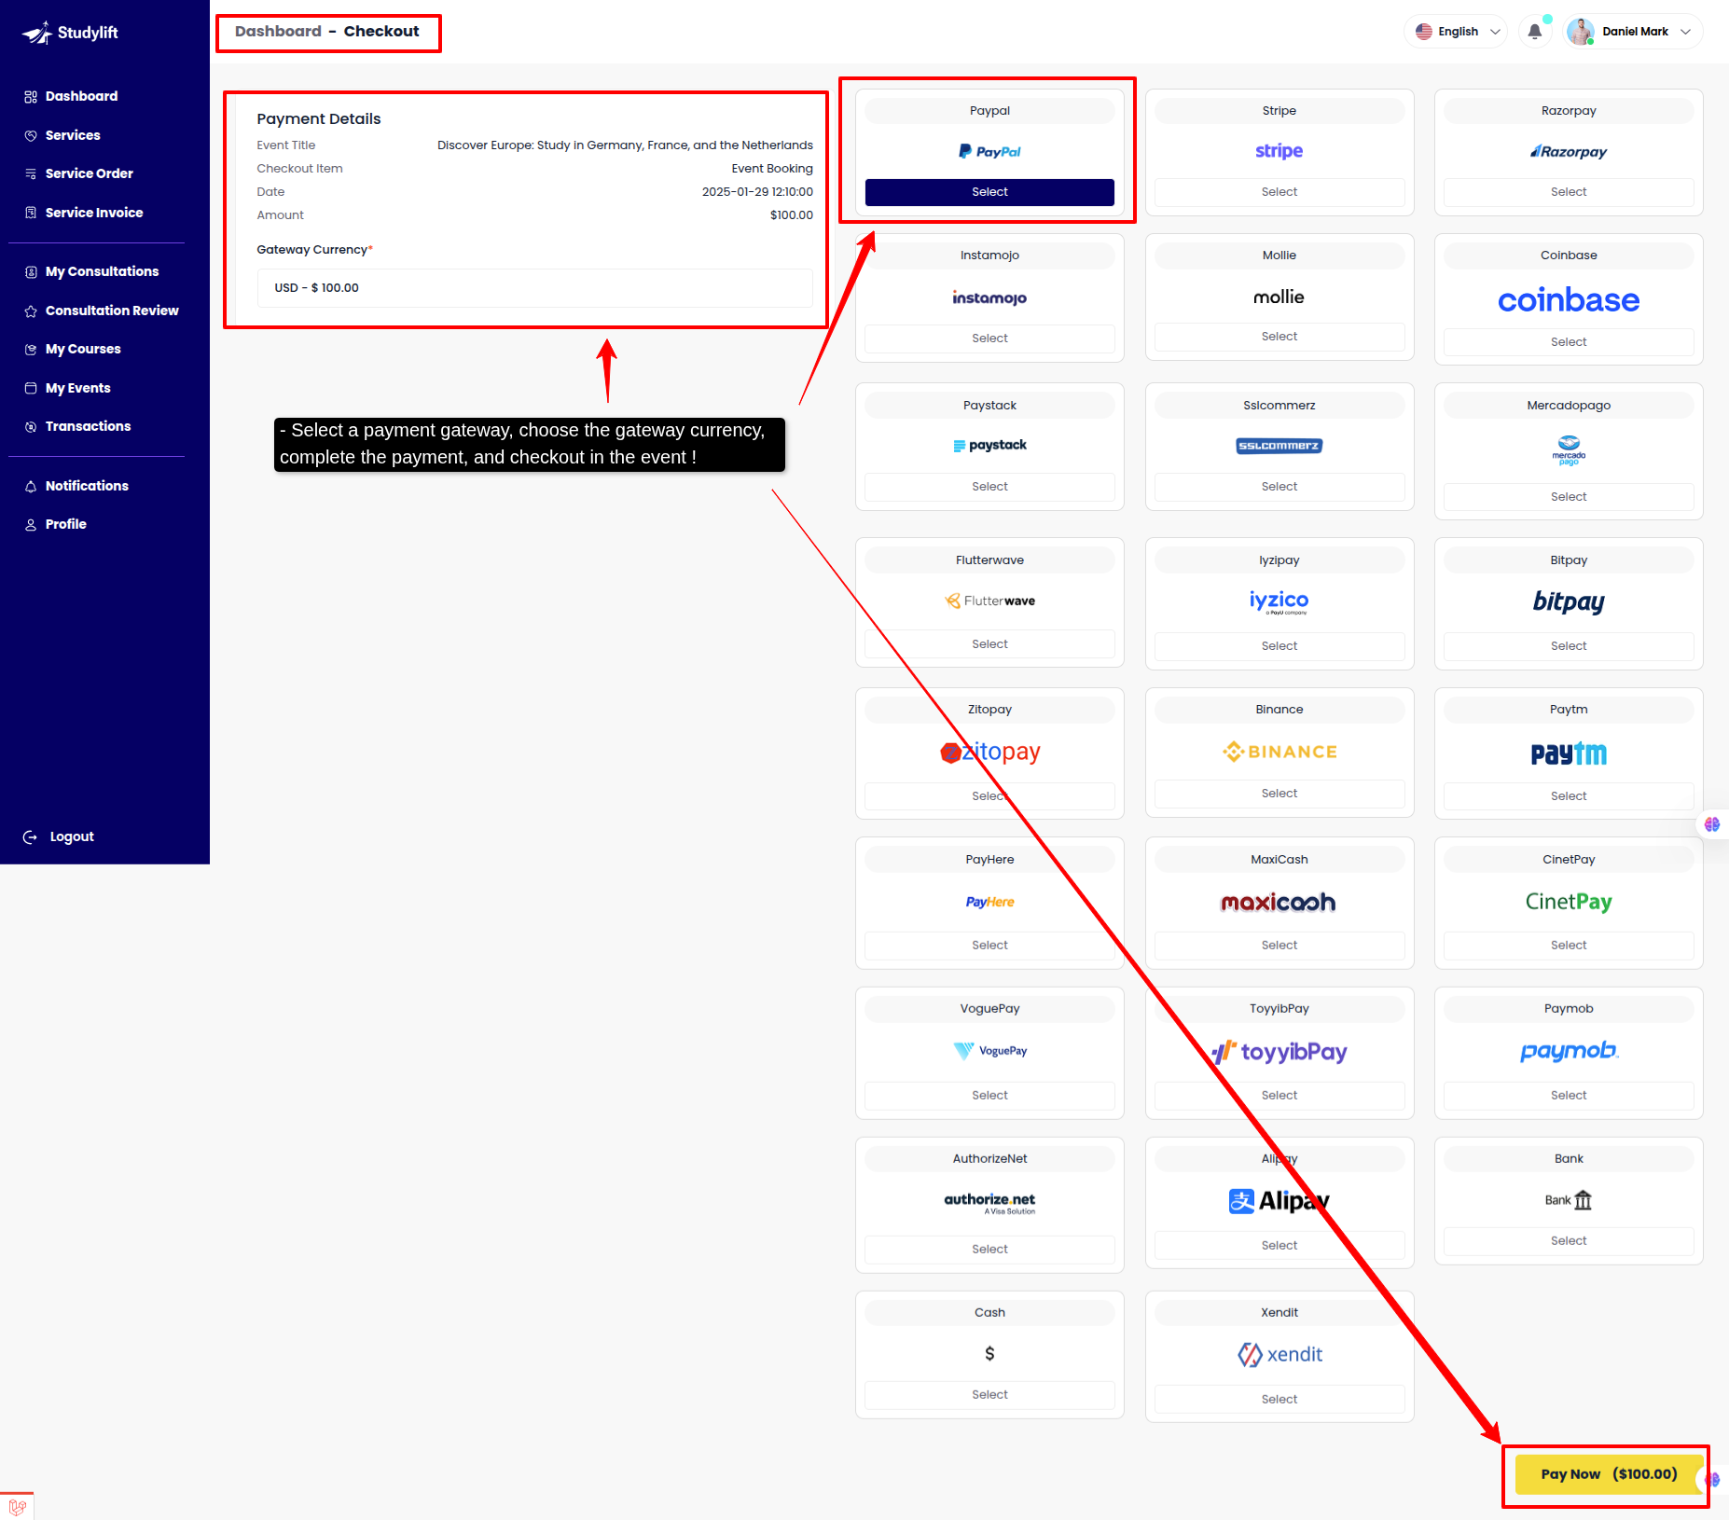Click Daniel Mark's profile avatar
This screenshot has width=1729, height=1520.
point(1580,32)
